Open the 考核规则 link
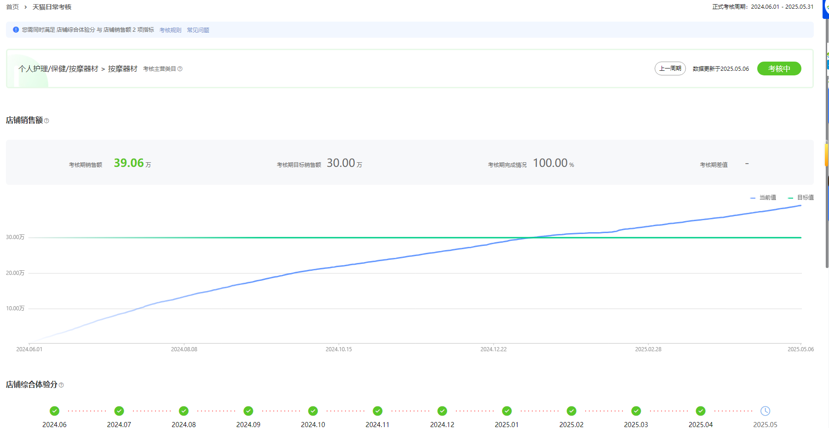 click(170, 30)
